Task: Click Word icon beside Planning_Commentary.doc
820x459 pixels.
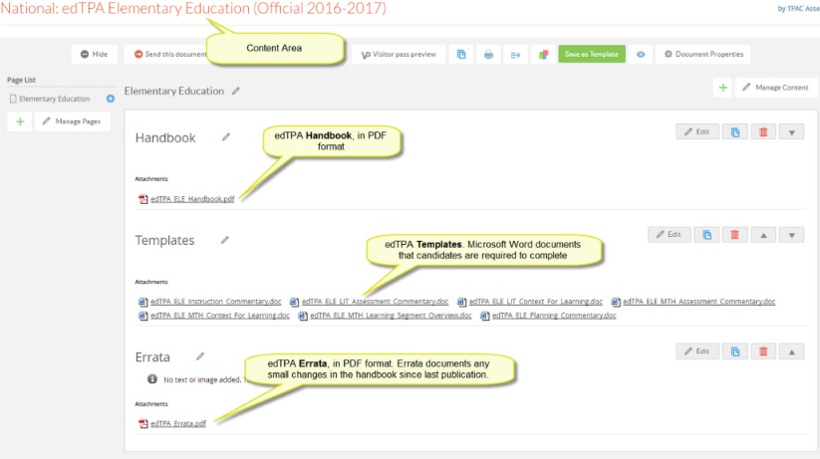Action: point(485,316)
